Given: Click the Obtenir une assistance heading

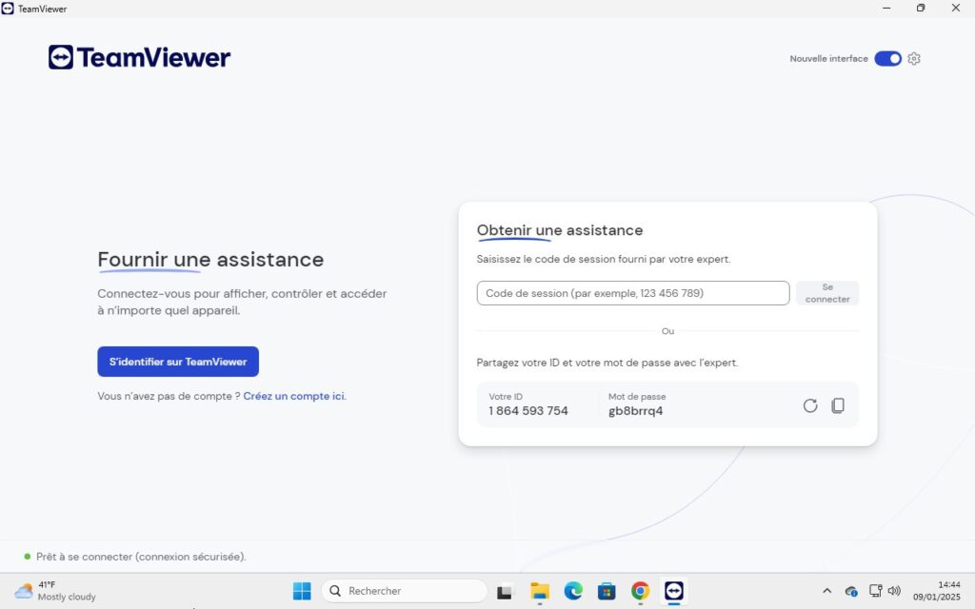Looking at the screenshot, I should 560,230.
